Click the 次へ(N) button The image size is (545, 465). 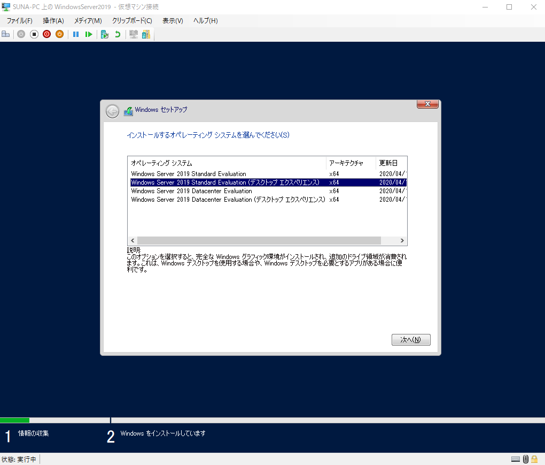coord(411,340)
